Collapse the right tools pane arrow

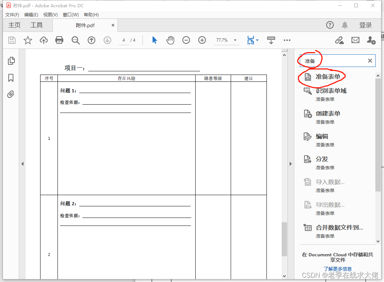[x=290, y=164]
